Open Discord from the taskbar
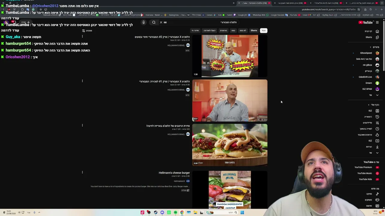The image size is (385, 216). [x=162, y=212]
